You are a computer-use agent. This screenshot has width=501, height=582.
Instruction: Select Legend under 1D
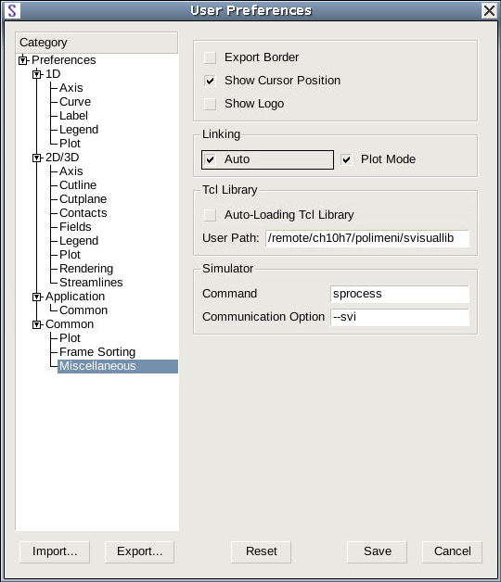(79, 130)
